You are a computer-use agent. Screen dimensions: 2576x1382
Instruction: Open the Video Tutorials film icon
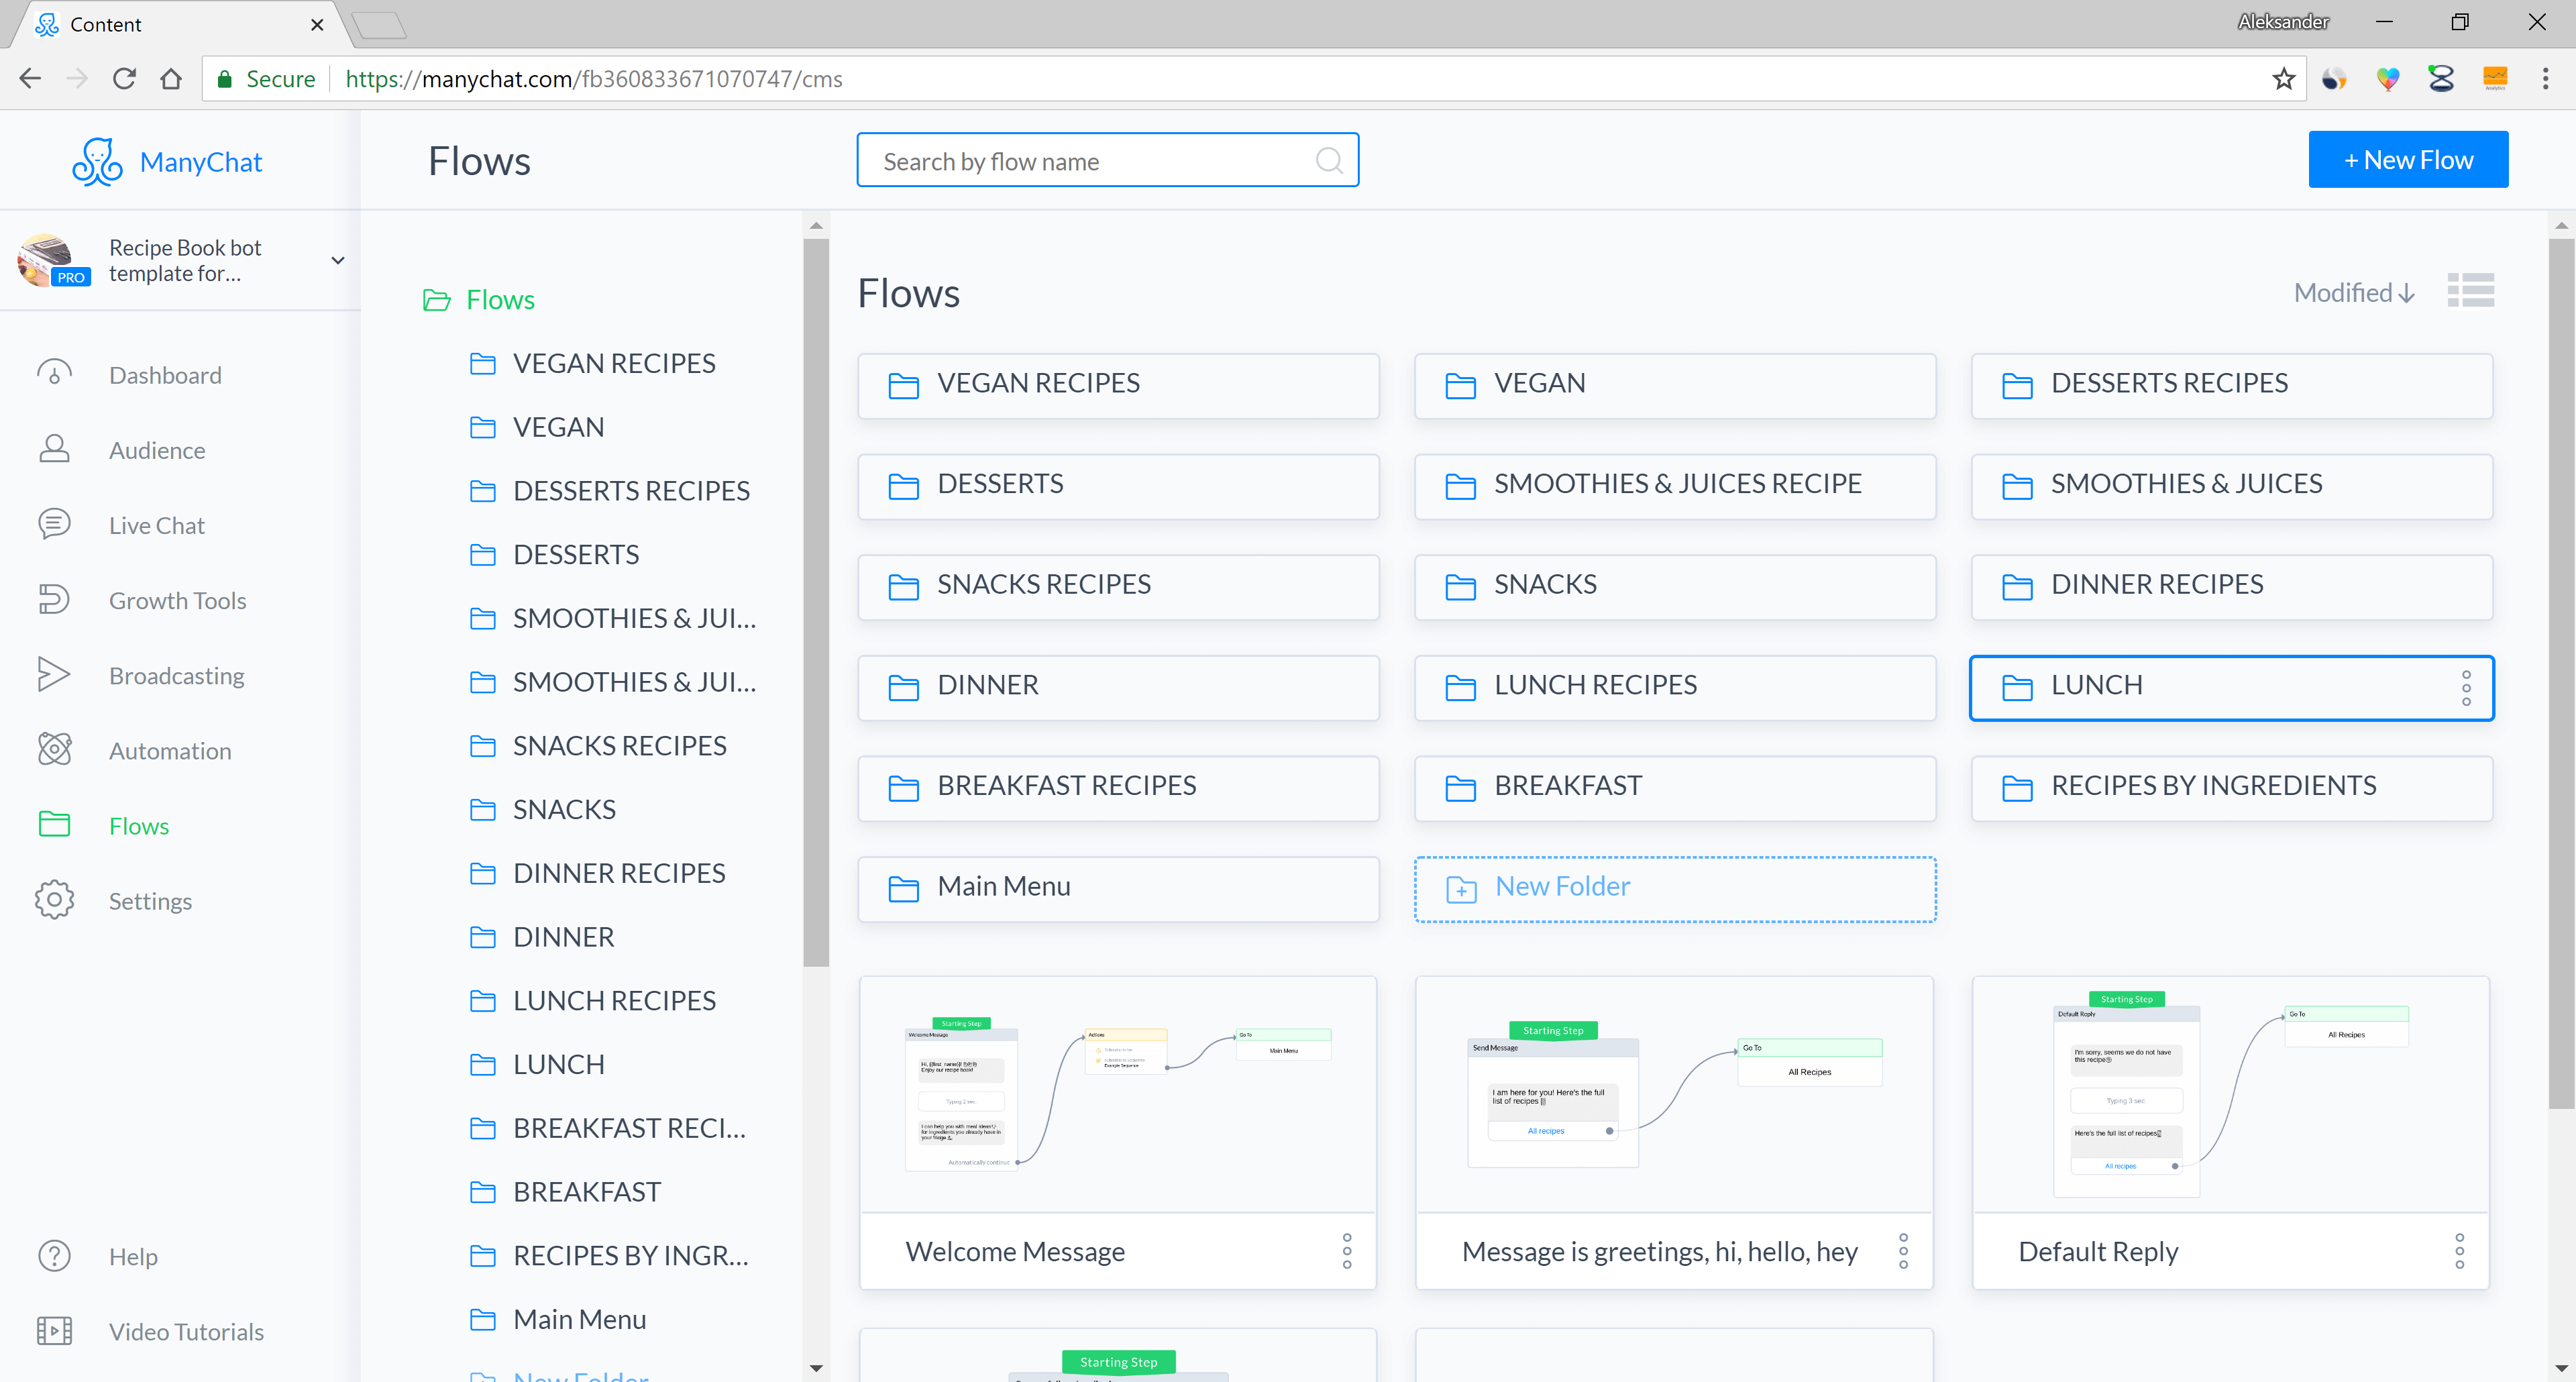[x=54, y=1330]
